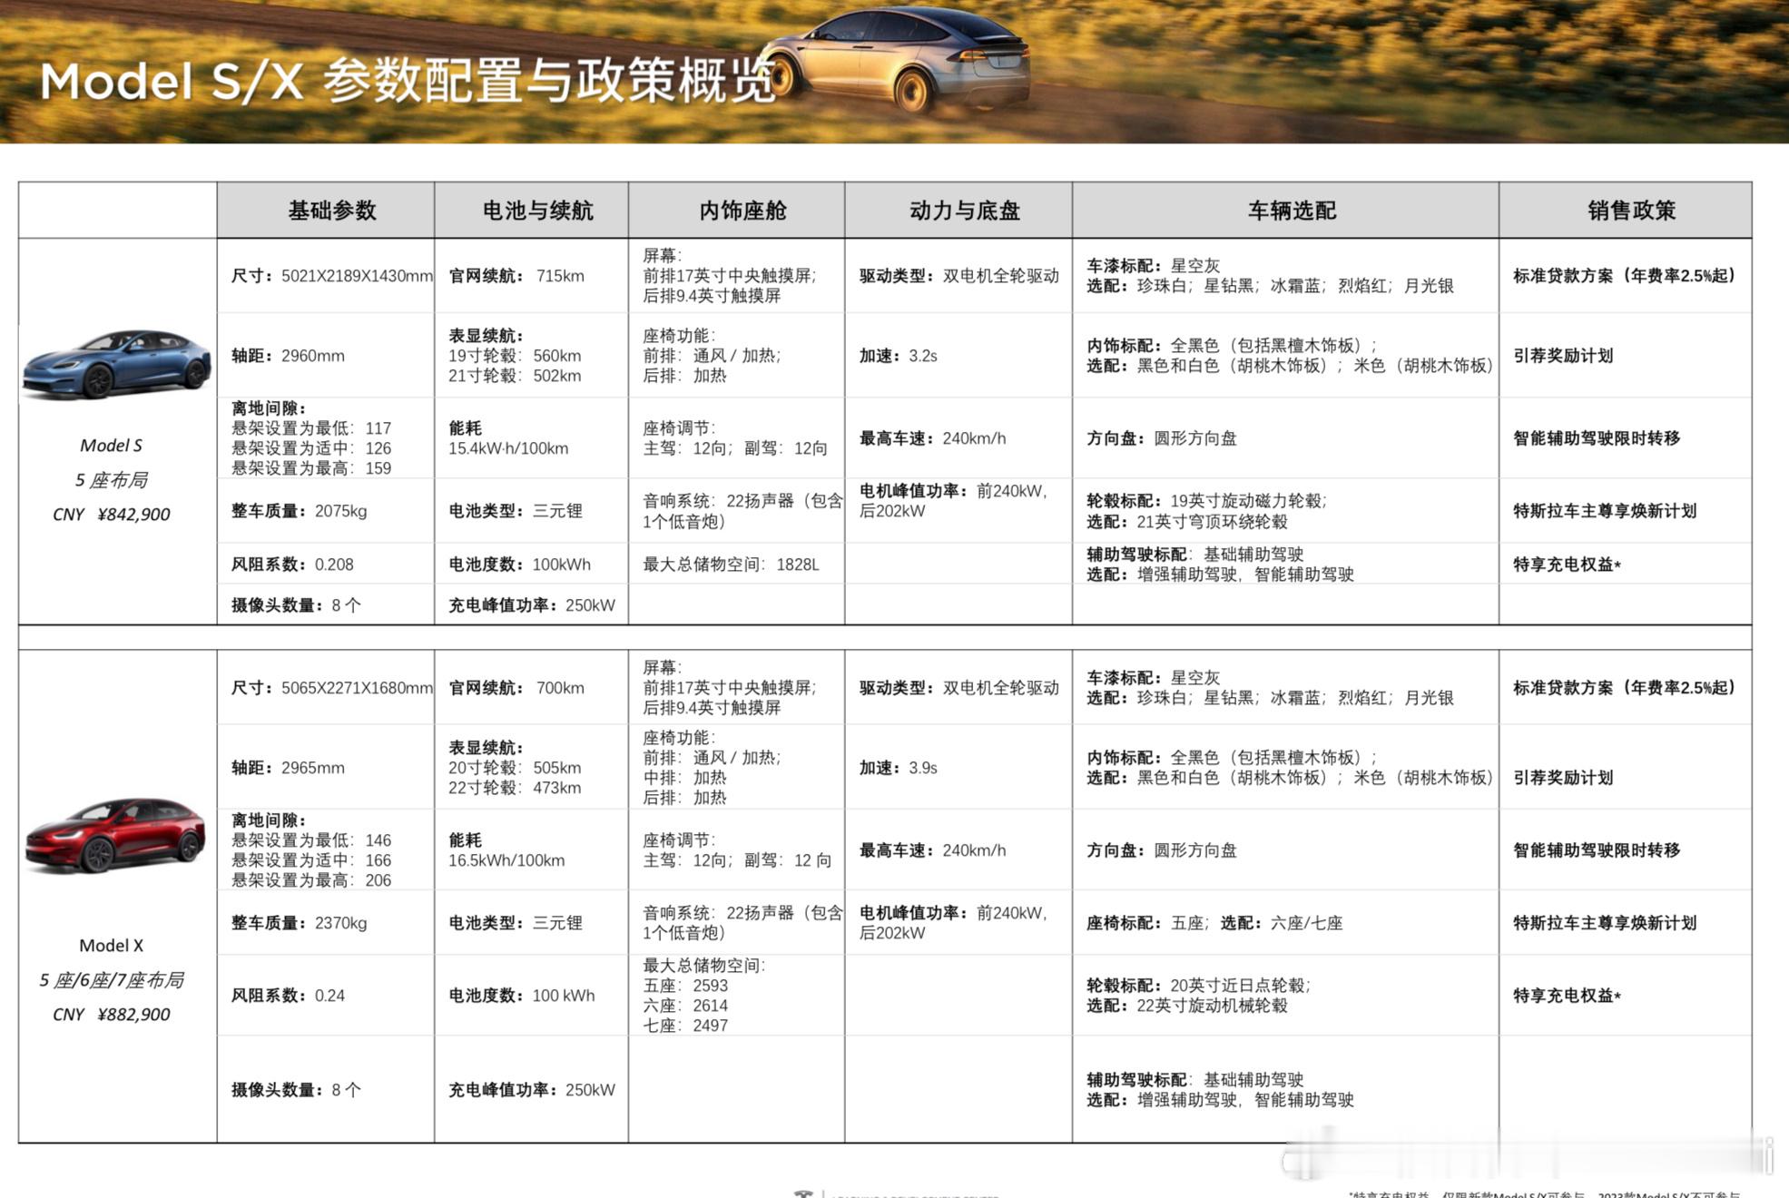Click the red Model X car image

pos(116,835)
